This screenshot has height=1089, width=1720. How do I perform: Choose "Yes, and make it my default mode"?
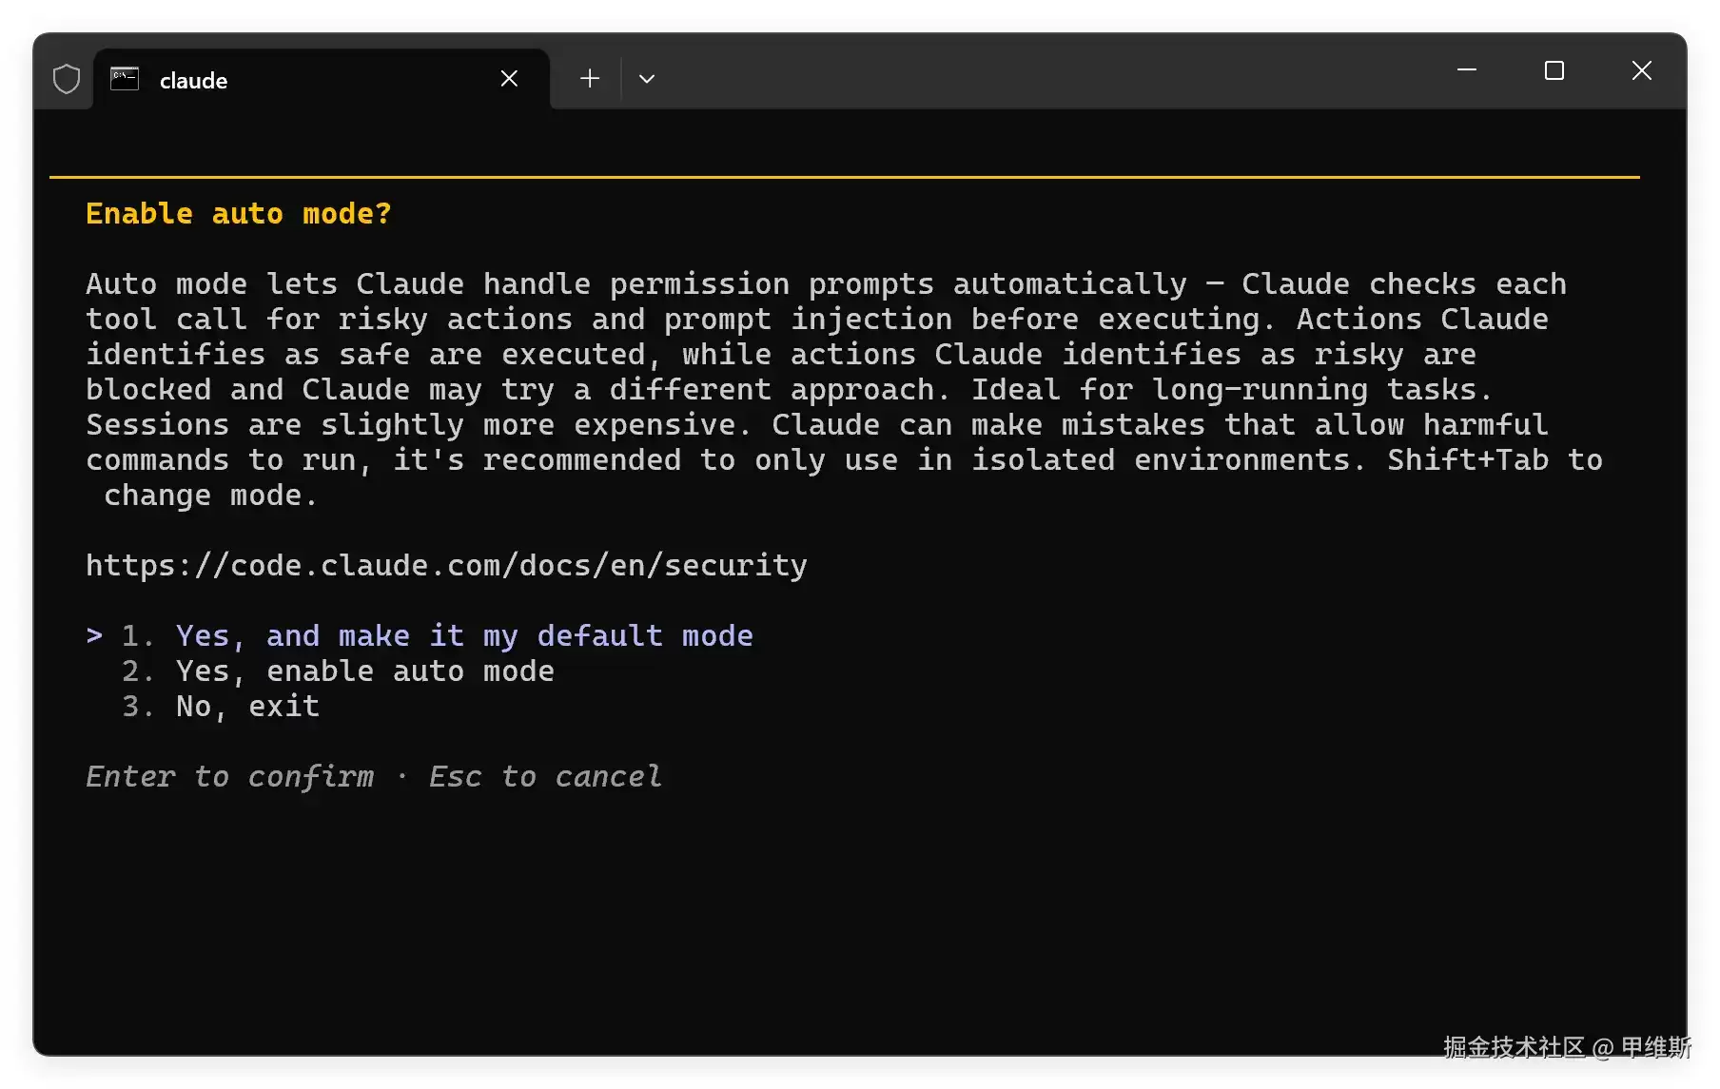tap(464, 635)
